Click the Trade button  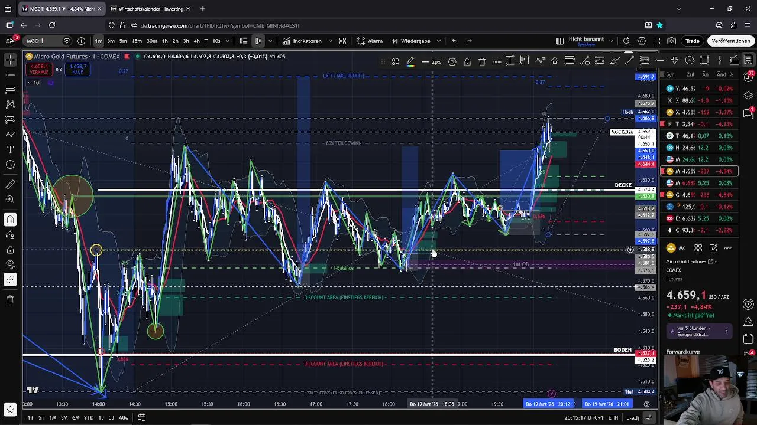(693, 41)
